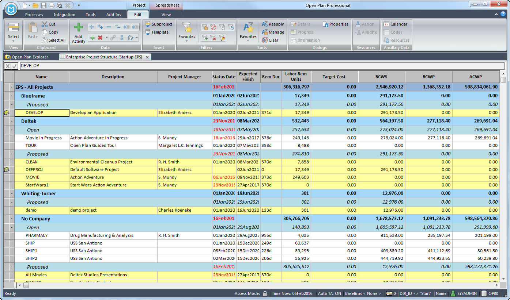Open the Print Preview icon in quick access toolbar
510x300 pixels.
pos(59,5)
